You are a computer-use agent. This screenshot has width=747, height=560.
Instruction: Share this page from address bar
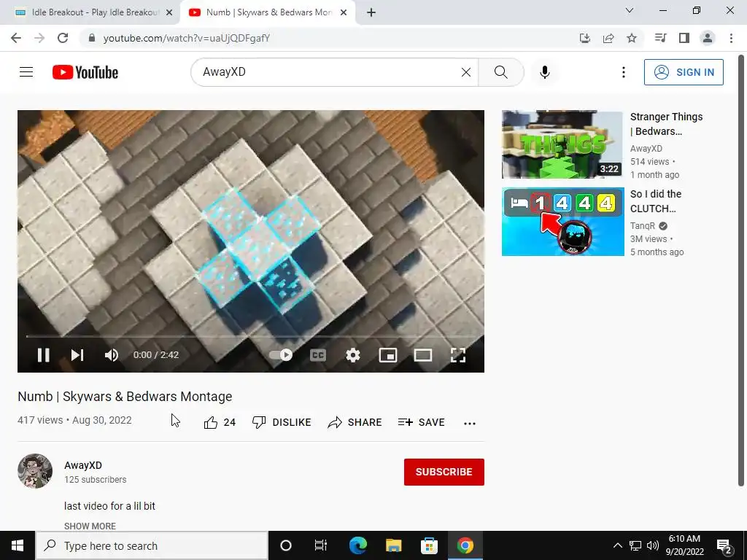(x=608, y=38)
